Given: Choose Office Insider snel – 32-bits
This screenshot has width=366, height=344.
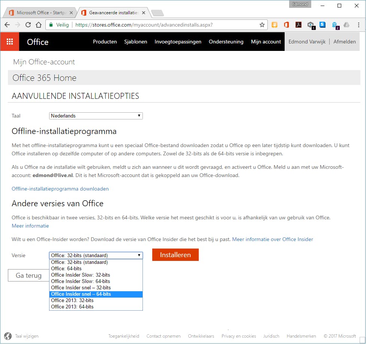Looking at the screenshot, I should 96,287.
